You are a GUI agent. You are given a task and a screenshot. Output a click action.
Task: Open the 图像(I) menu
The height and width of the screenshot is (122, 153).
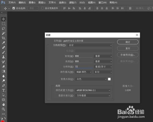click(32, 2)
